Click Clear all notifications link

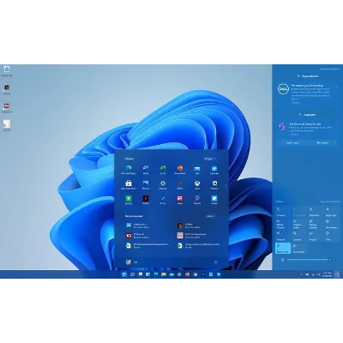329,202
